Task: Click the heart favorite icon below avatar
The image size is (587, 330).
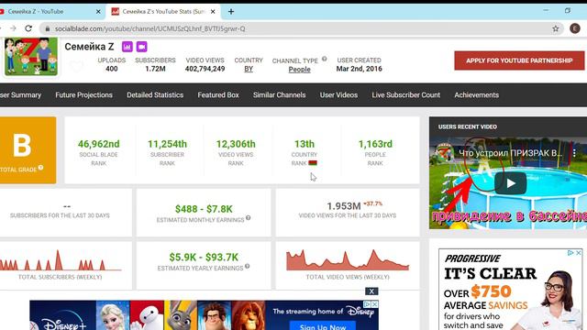Action: coord(77,66)
